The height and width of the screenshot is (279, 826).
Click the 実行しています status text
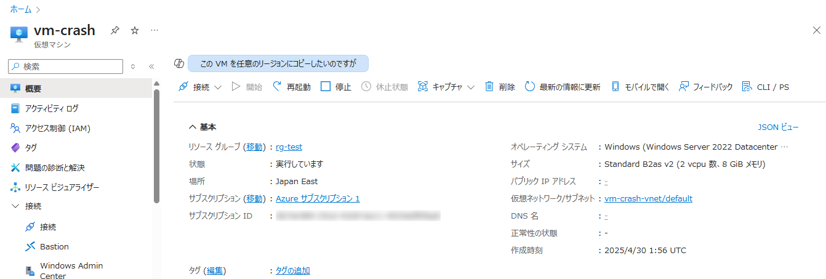(299, 164)
